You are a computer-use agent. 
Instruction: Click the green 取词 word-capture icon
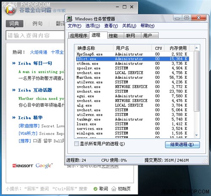pos(95,189)
